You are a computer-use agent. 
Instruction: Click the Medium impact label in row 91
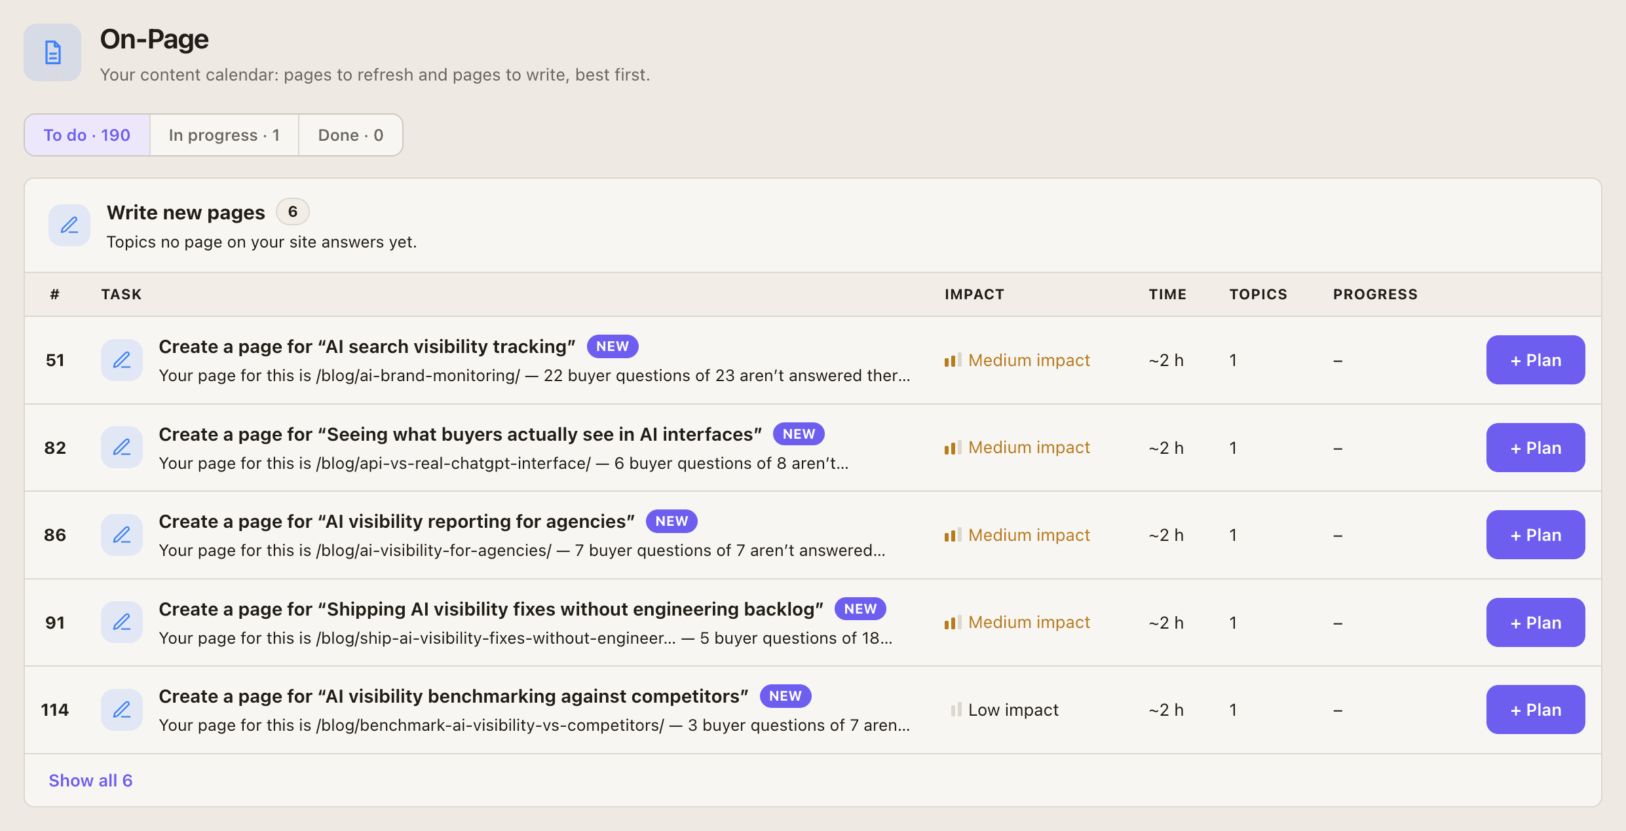(1029, 622)
